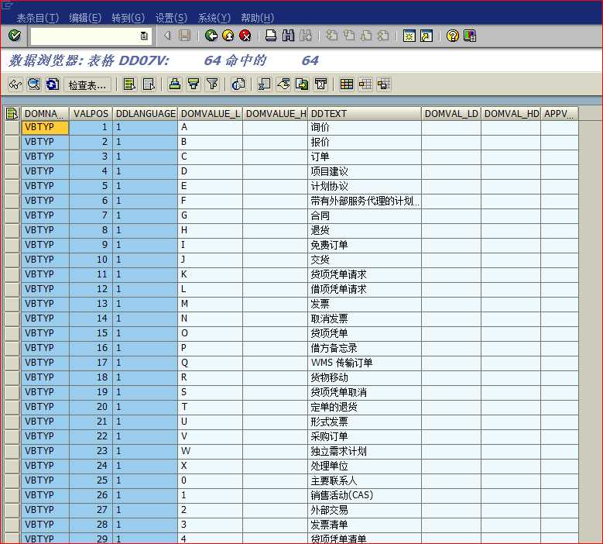Click the Refresh icon in grid toolbar
The width and height of the screenshot is (603, 544).
53,84
